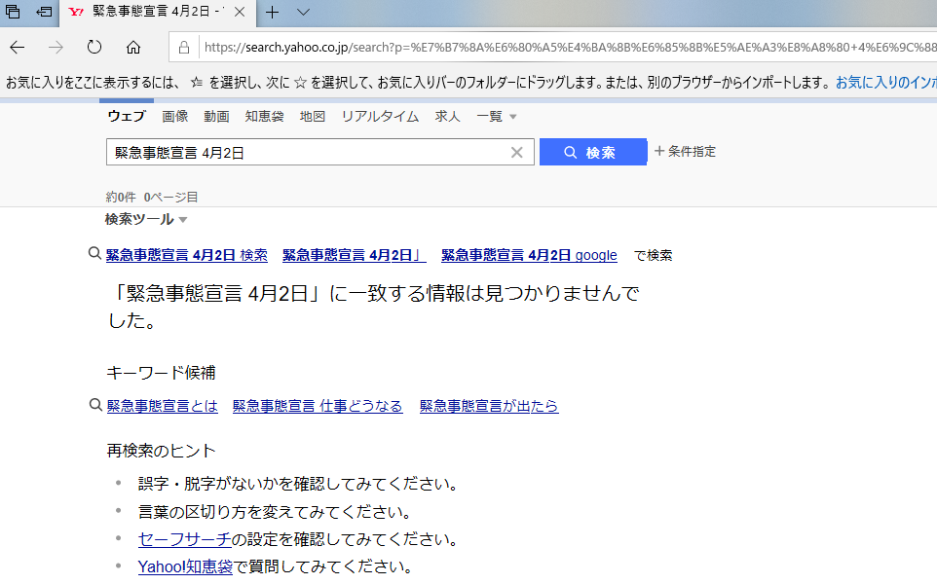Go to the home page via the house icon

click(x=133, y=47)
